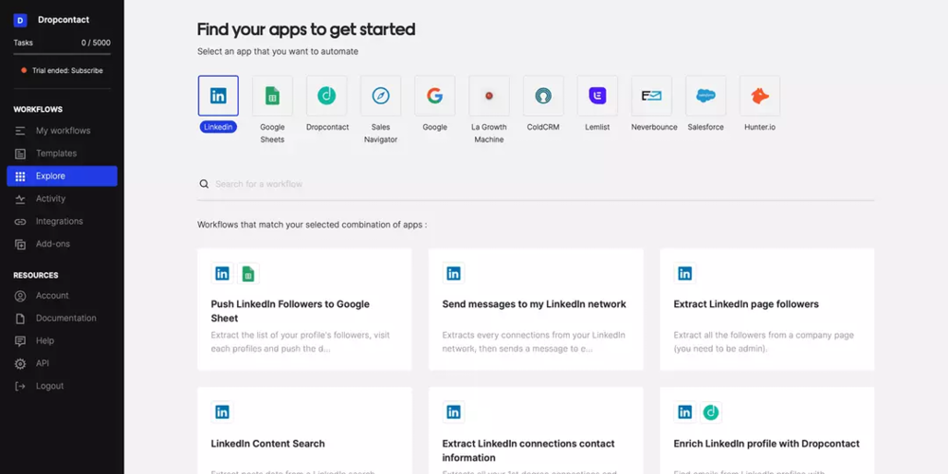Click the Linkedin selected label pill

[x=218, y=128]
